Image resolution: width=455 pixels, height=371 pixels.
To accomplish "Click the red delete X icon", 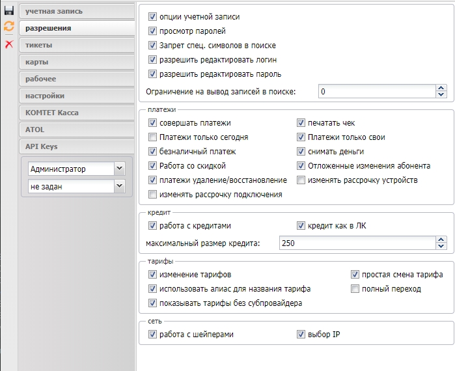I will pyautogui.click(x=8, y=44).
